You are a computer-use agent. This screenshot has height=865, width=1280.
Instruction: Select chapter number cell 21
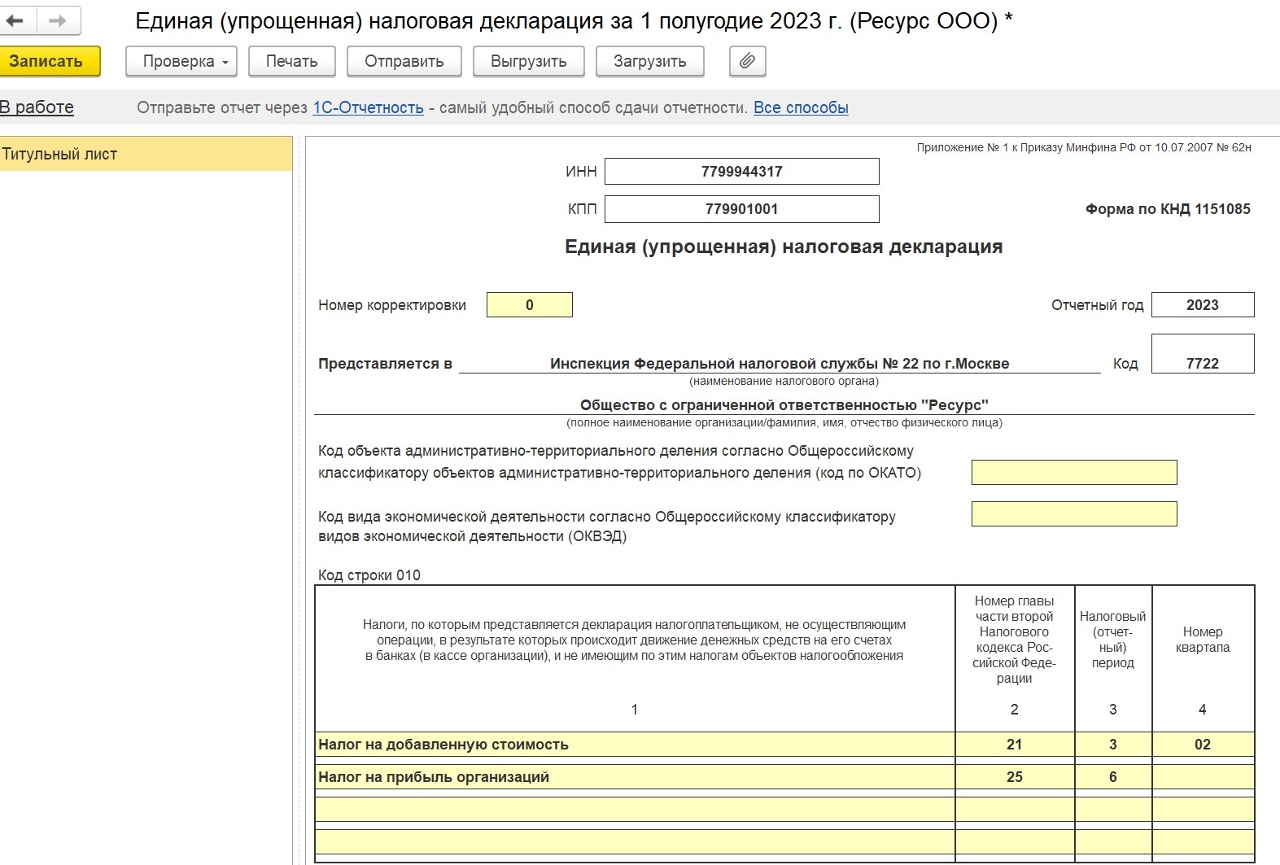(1015, 745)
